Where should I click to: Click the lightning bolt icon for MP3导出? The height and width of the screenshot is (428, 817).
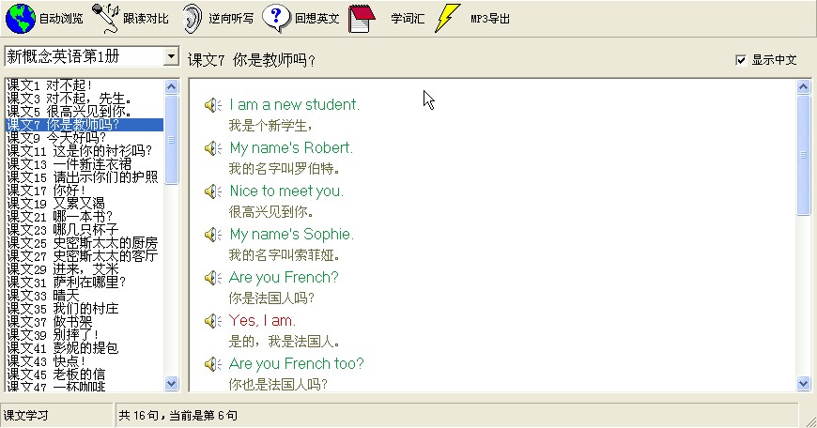[448, 18]
